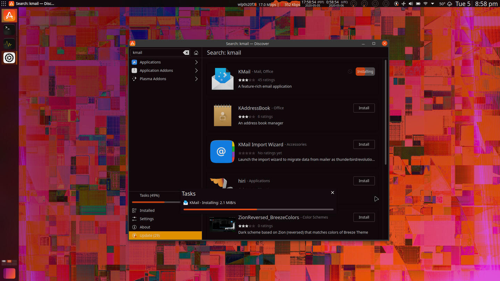Install KMail Import Wizard
Image resolution: width=500 pixels, height=281 pixels.
[x=364, y=144]
